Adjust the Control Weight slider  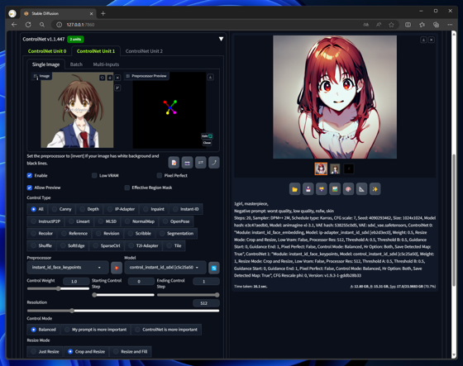[58, 288]
